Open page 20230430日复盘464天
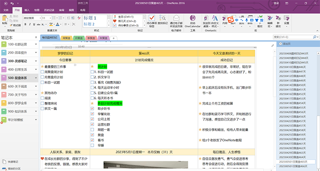The height and width of the screenshot is (171, 320). pos(293,157)
